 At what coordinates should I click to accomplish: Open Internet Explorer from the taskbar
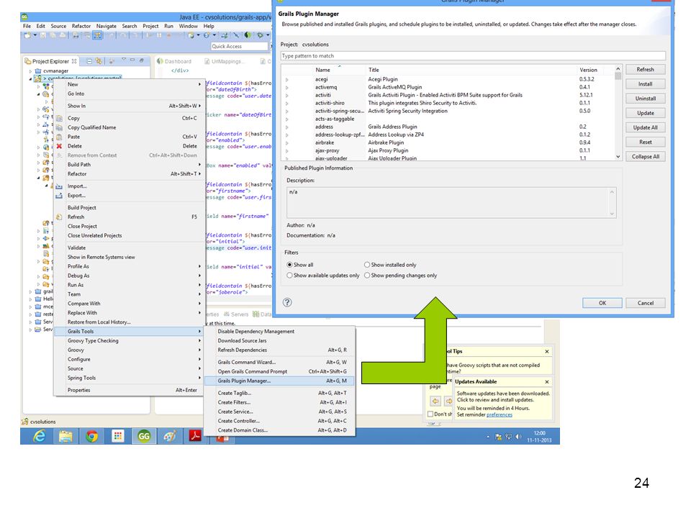40,436
